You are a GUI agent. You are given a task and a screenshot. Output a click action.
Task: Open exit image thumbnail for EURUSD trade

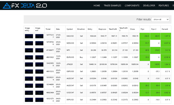(x=39, y=57)
